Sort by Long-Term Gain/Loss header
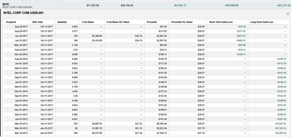Viewport: 291px width, 138px height. (262, 22)
